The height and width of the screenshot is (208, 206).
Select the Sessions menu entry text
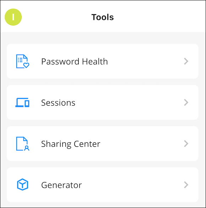point(58,103)
